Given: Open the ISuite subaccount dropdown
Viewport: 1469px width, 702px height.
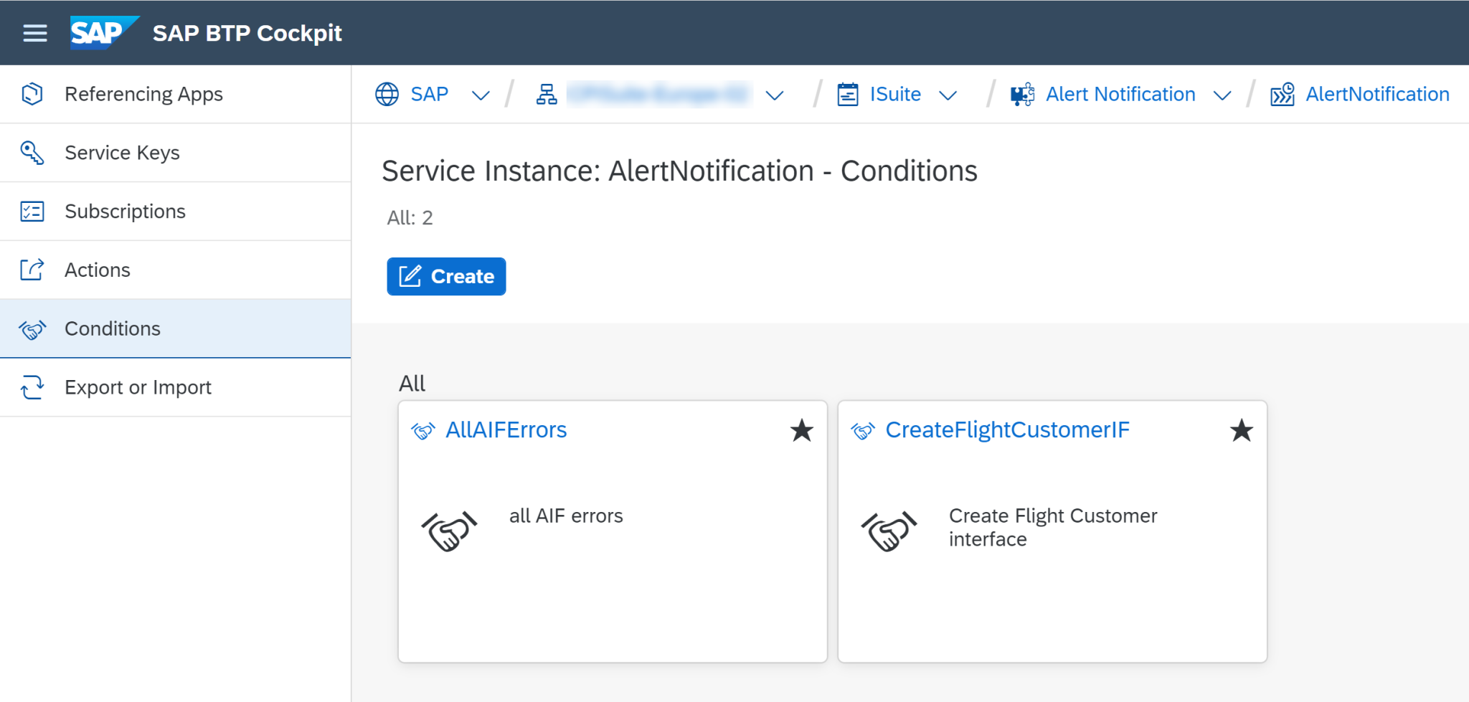Looking at the screenshot, I should point(950,94).
